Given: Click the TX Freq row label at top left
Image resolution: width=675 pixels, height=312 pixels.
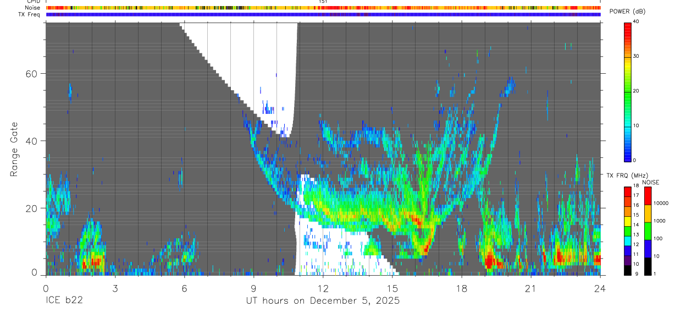Looking at the screenshot, I should (x=29, y=14).
